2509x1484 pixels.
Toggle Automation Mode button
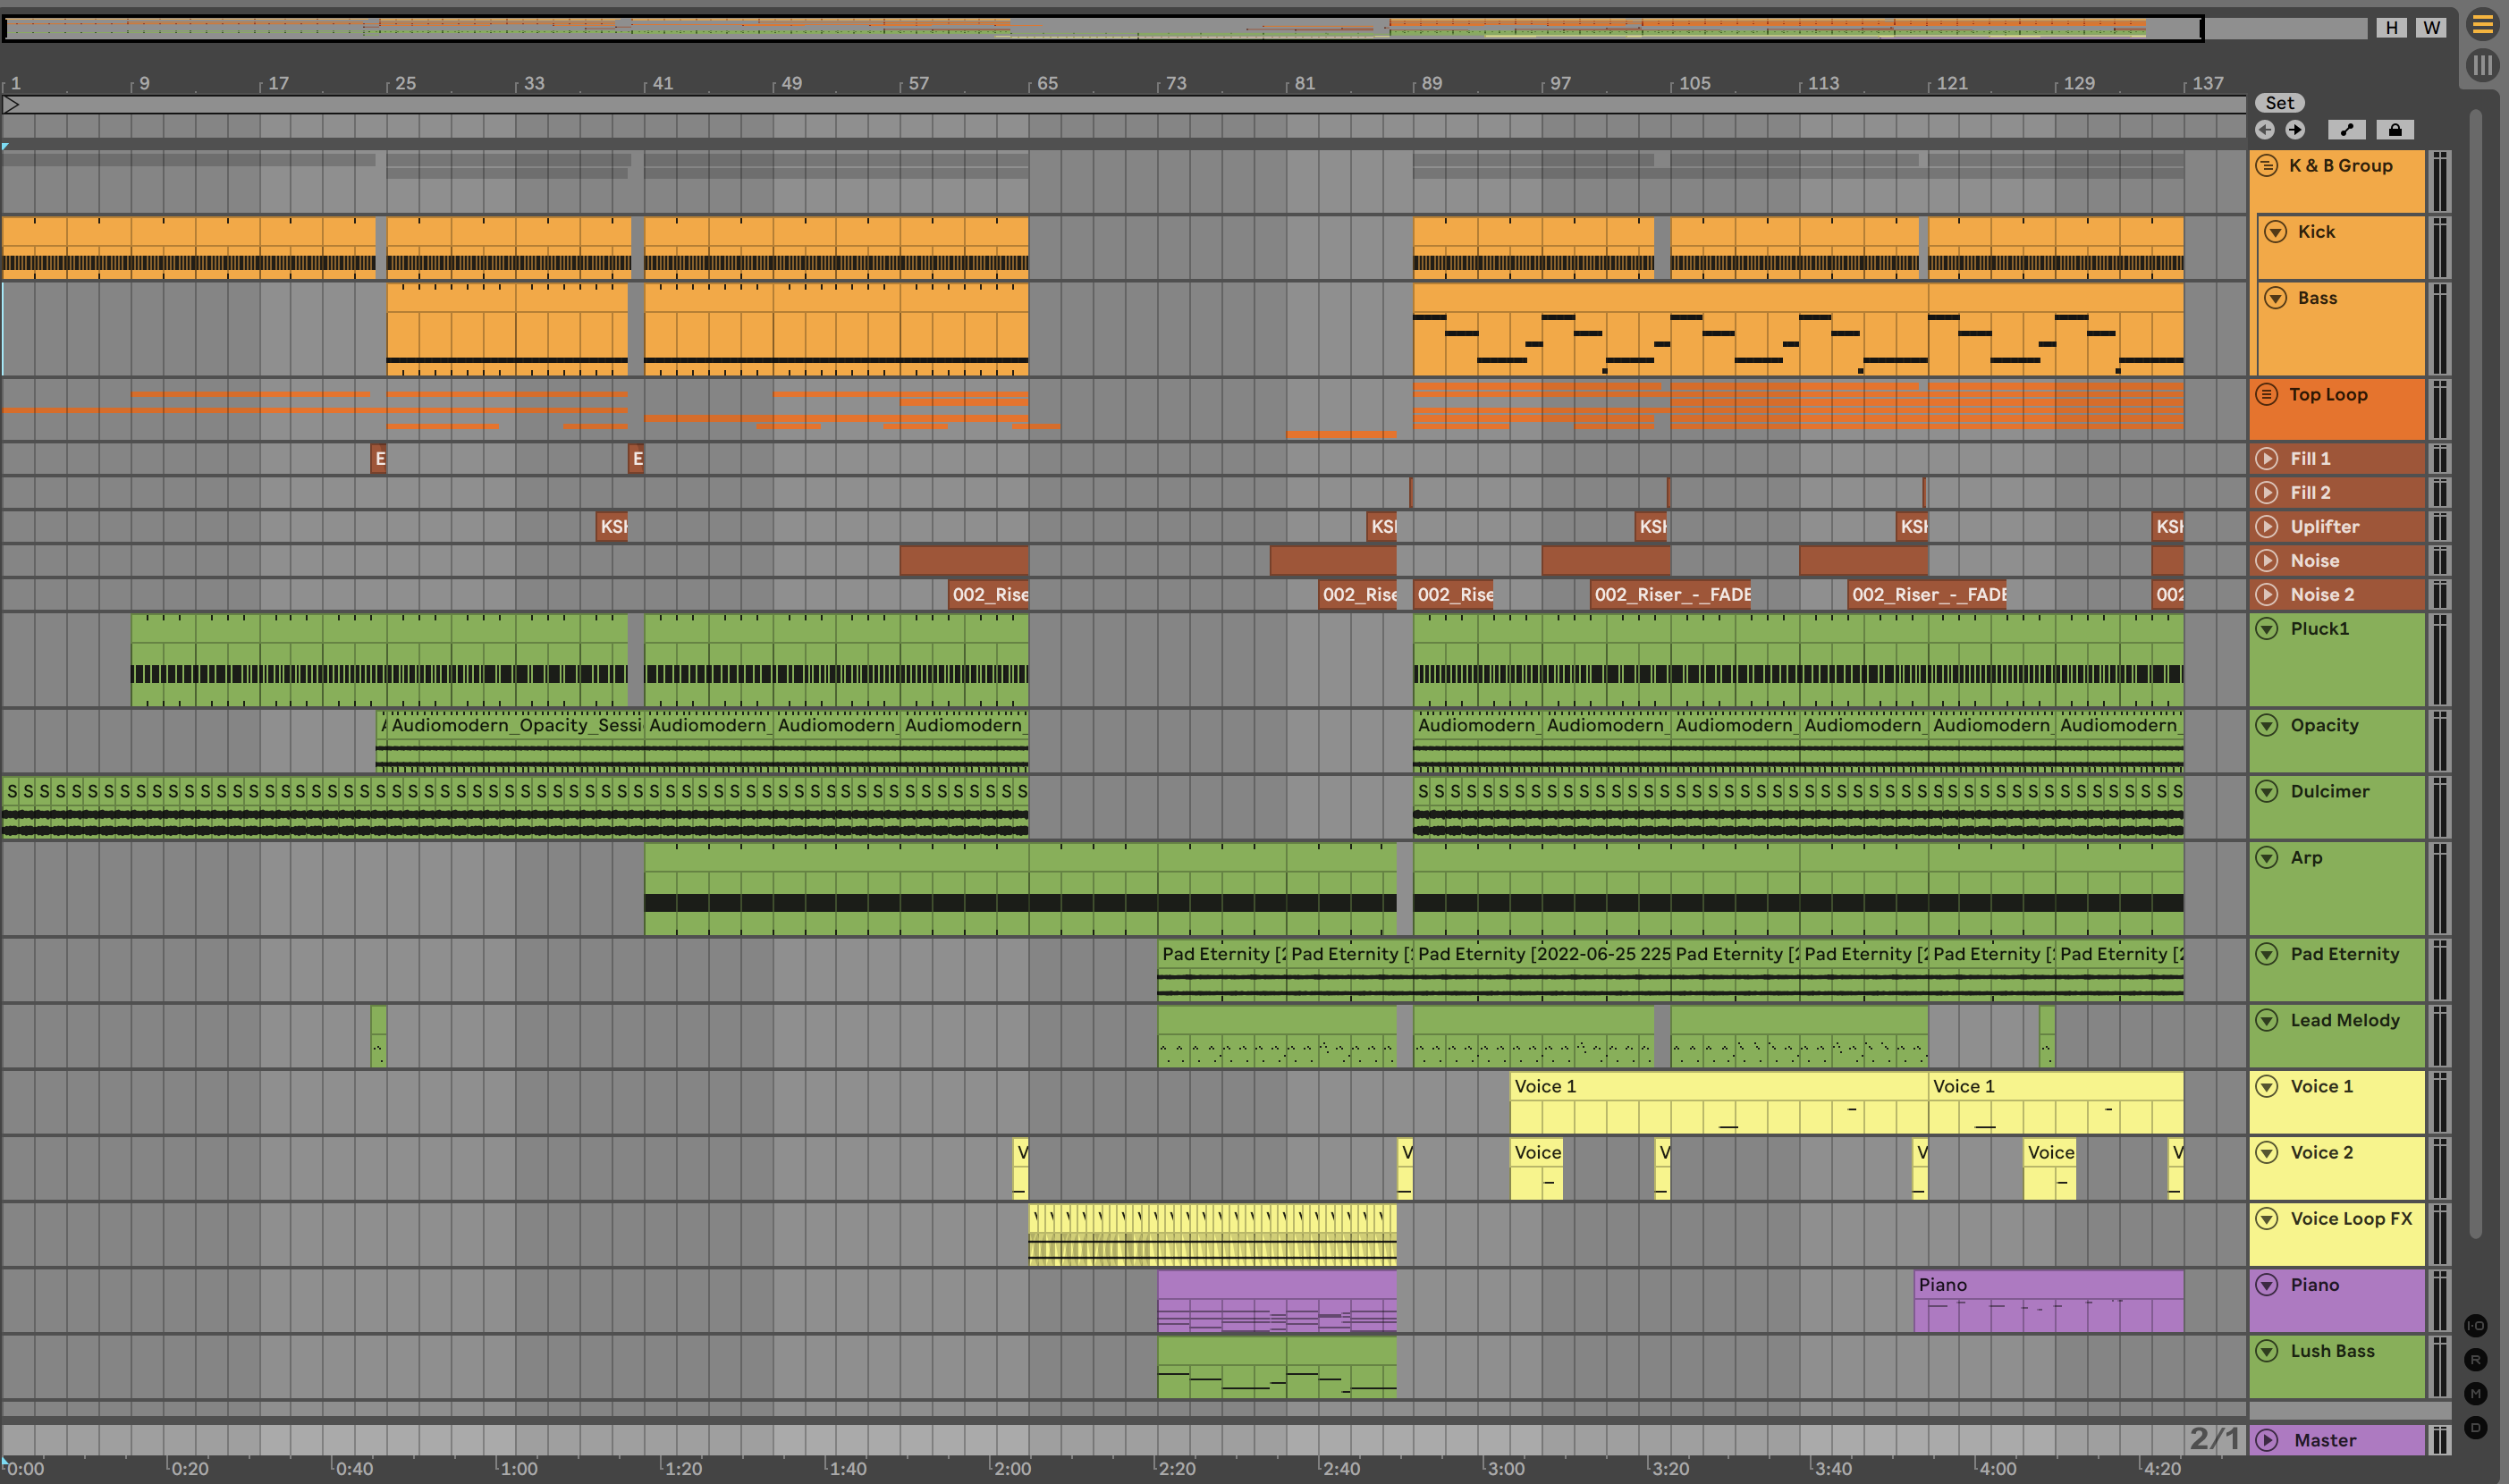pyautogui.click(x=2346, y=130)
